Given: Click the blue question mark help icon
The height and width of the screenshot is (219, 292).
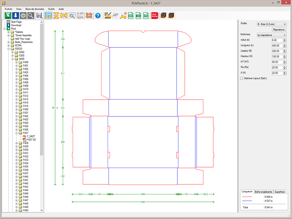Looking at the screenshot, I should point(97,15).
